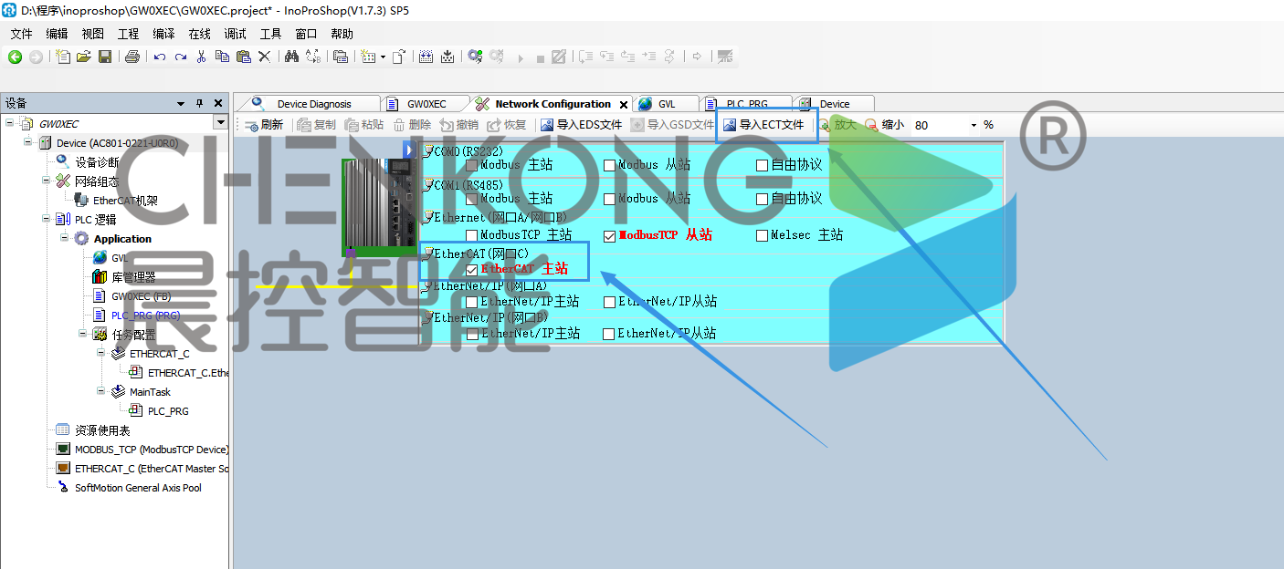Click the Cut scissors icon
Viewport: 1284px width, 569px height.
tap(201, 57)
